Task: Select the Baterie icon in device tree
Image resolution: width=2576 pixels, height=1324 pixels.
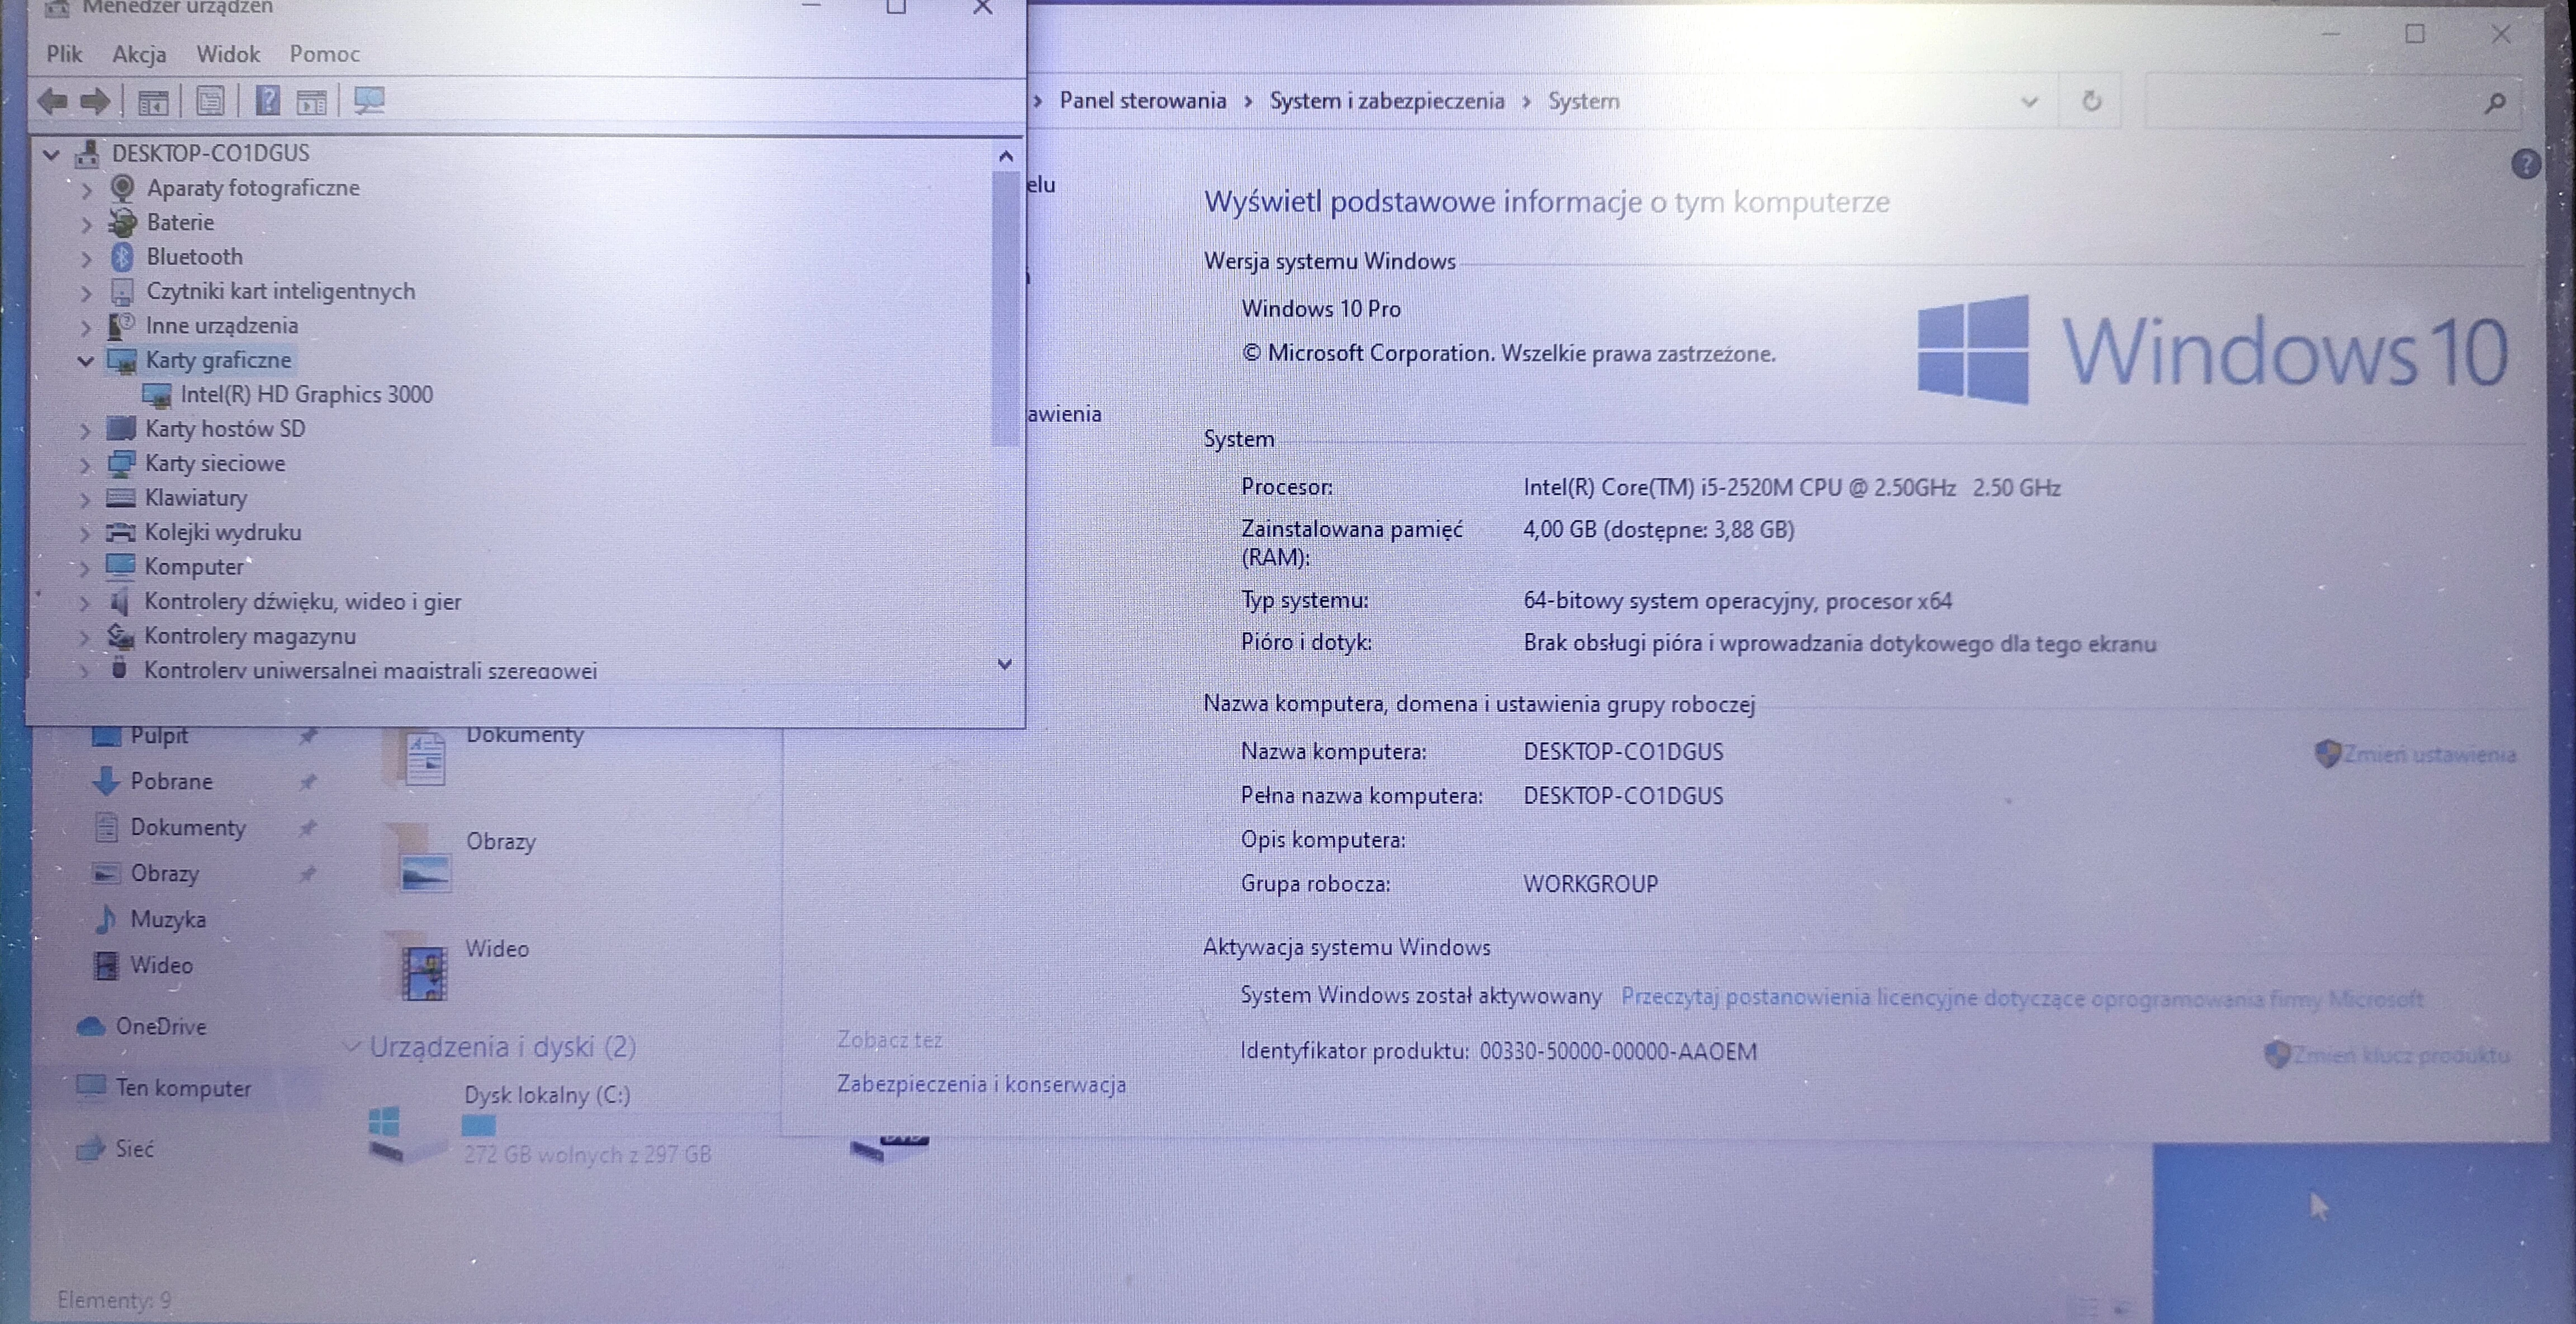Action: pyautogui.click(x=122, y=222)
